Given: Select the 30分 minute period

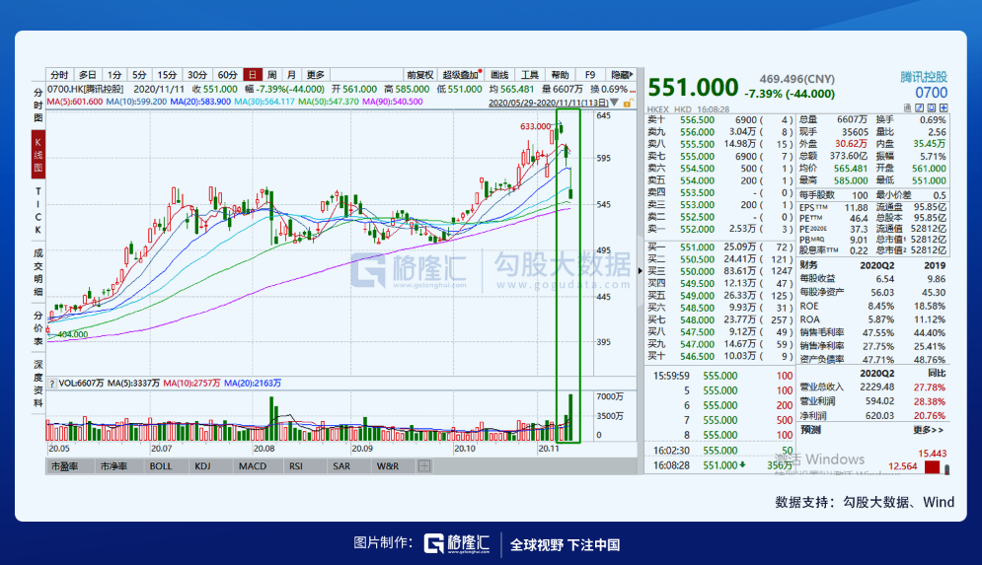Looking at the screenshot, I should coord(197,75).
